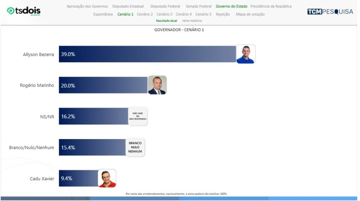Select the Cenário 5 tab
The image size is (360, 201).
tap(204, 14)
